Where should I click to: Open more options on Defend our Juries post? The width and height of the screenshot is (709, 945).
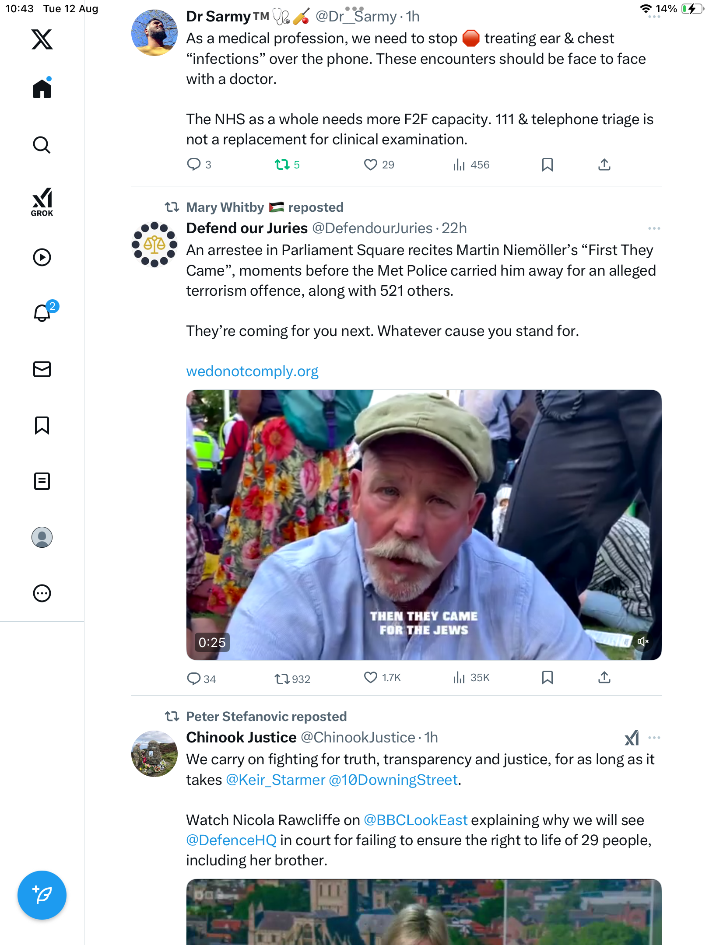point(654,228)
